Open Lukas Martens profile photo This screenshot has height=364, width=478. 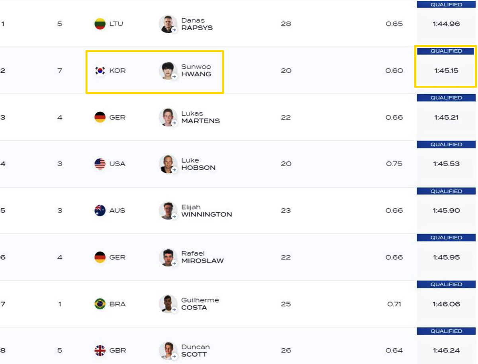tap(168, 117)
